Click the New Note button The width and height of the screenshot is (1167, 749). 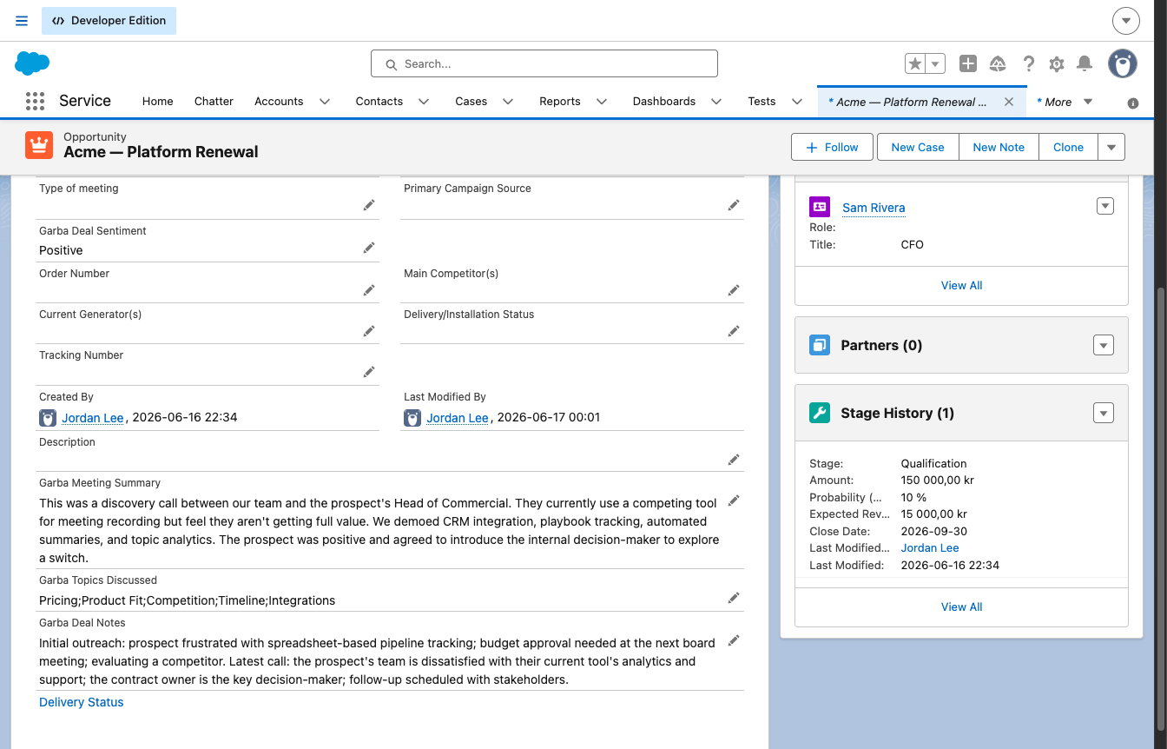coord(999,147)
